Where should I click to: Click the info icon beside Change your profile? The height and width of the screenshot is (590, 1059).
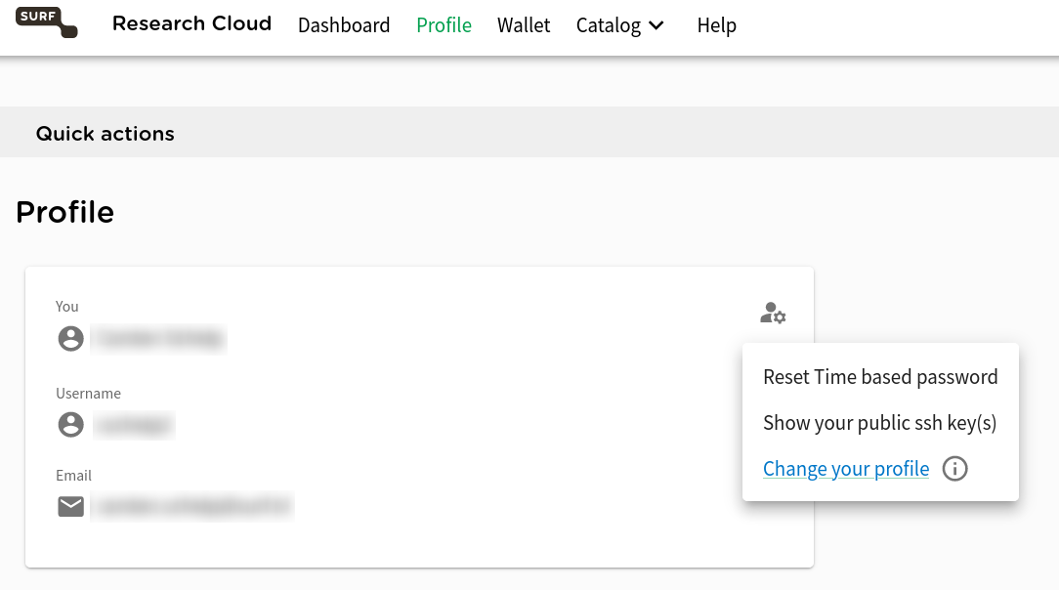[955, 469]
